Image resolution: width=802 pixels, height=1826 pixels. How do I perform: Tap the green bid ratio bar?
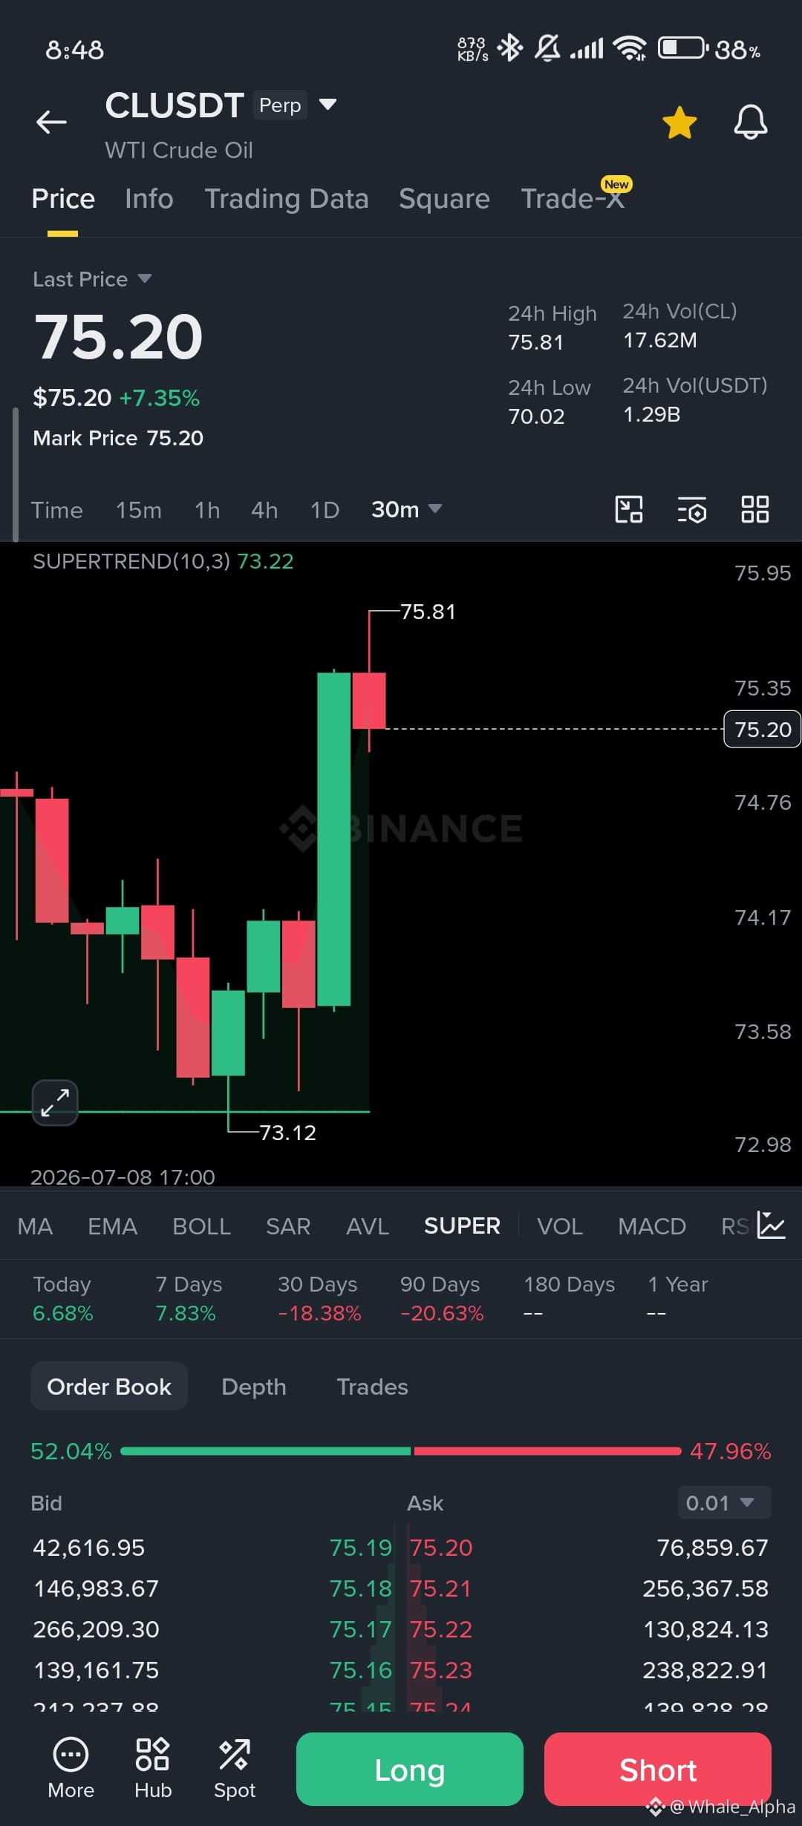tap(265, 1451)
